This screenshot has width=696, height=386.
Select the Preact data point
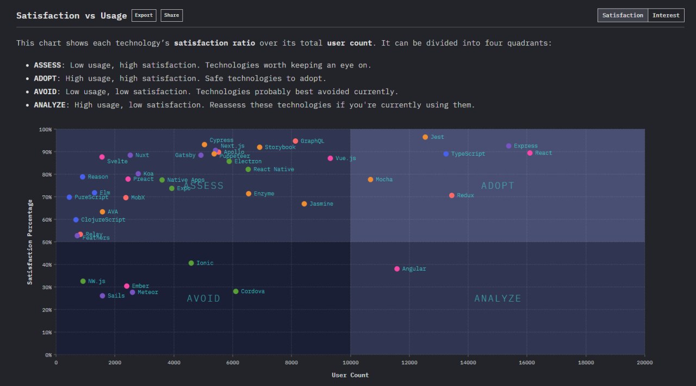click(128, 179)
